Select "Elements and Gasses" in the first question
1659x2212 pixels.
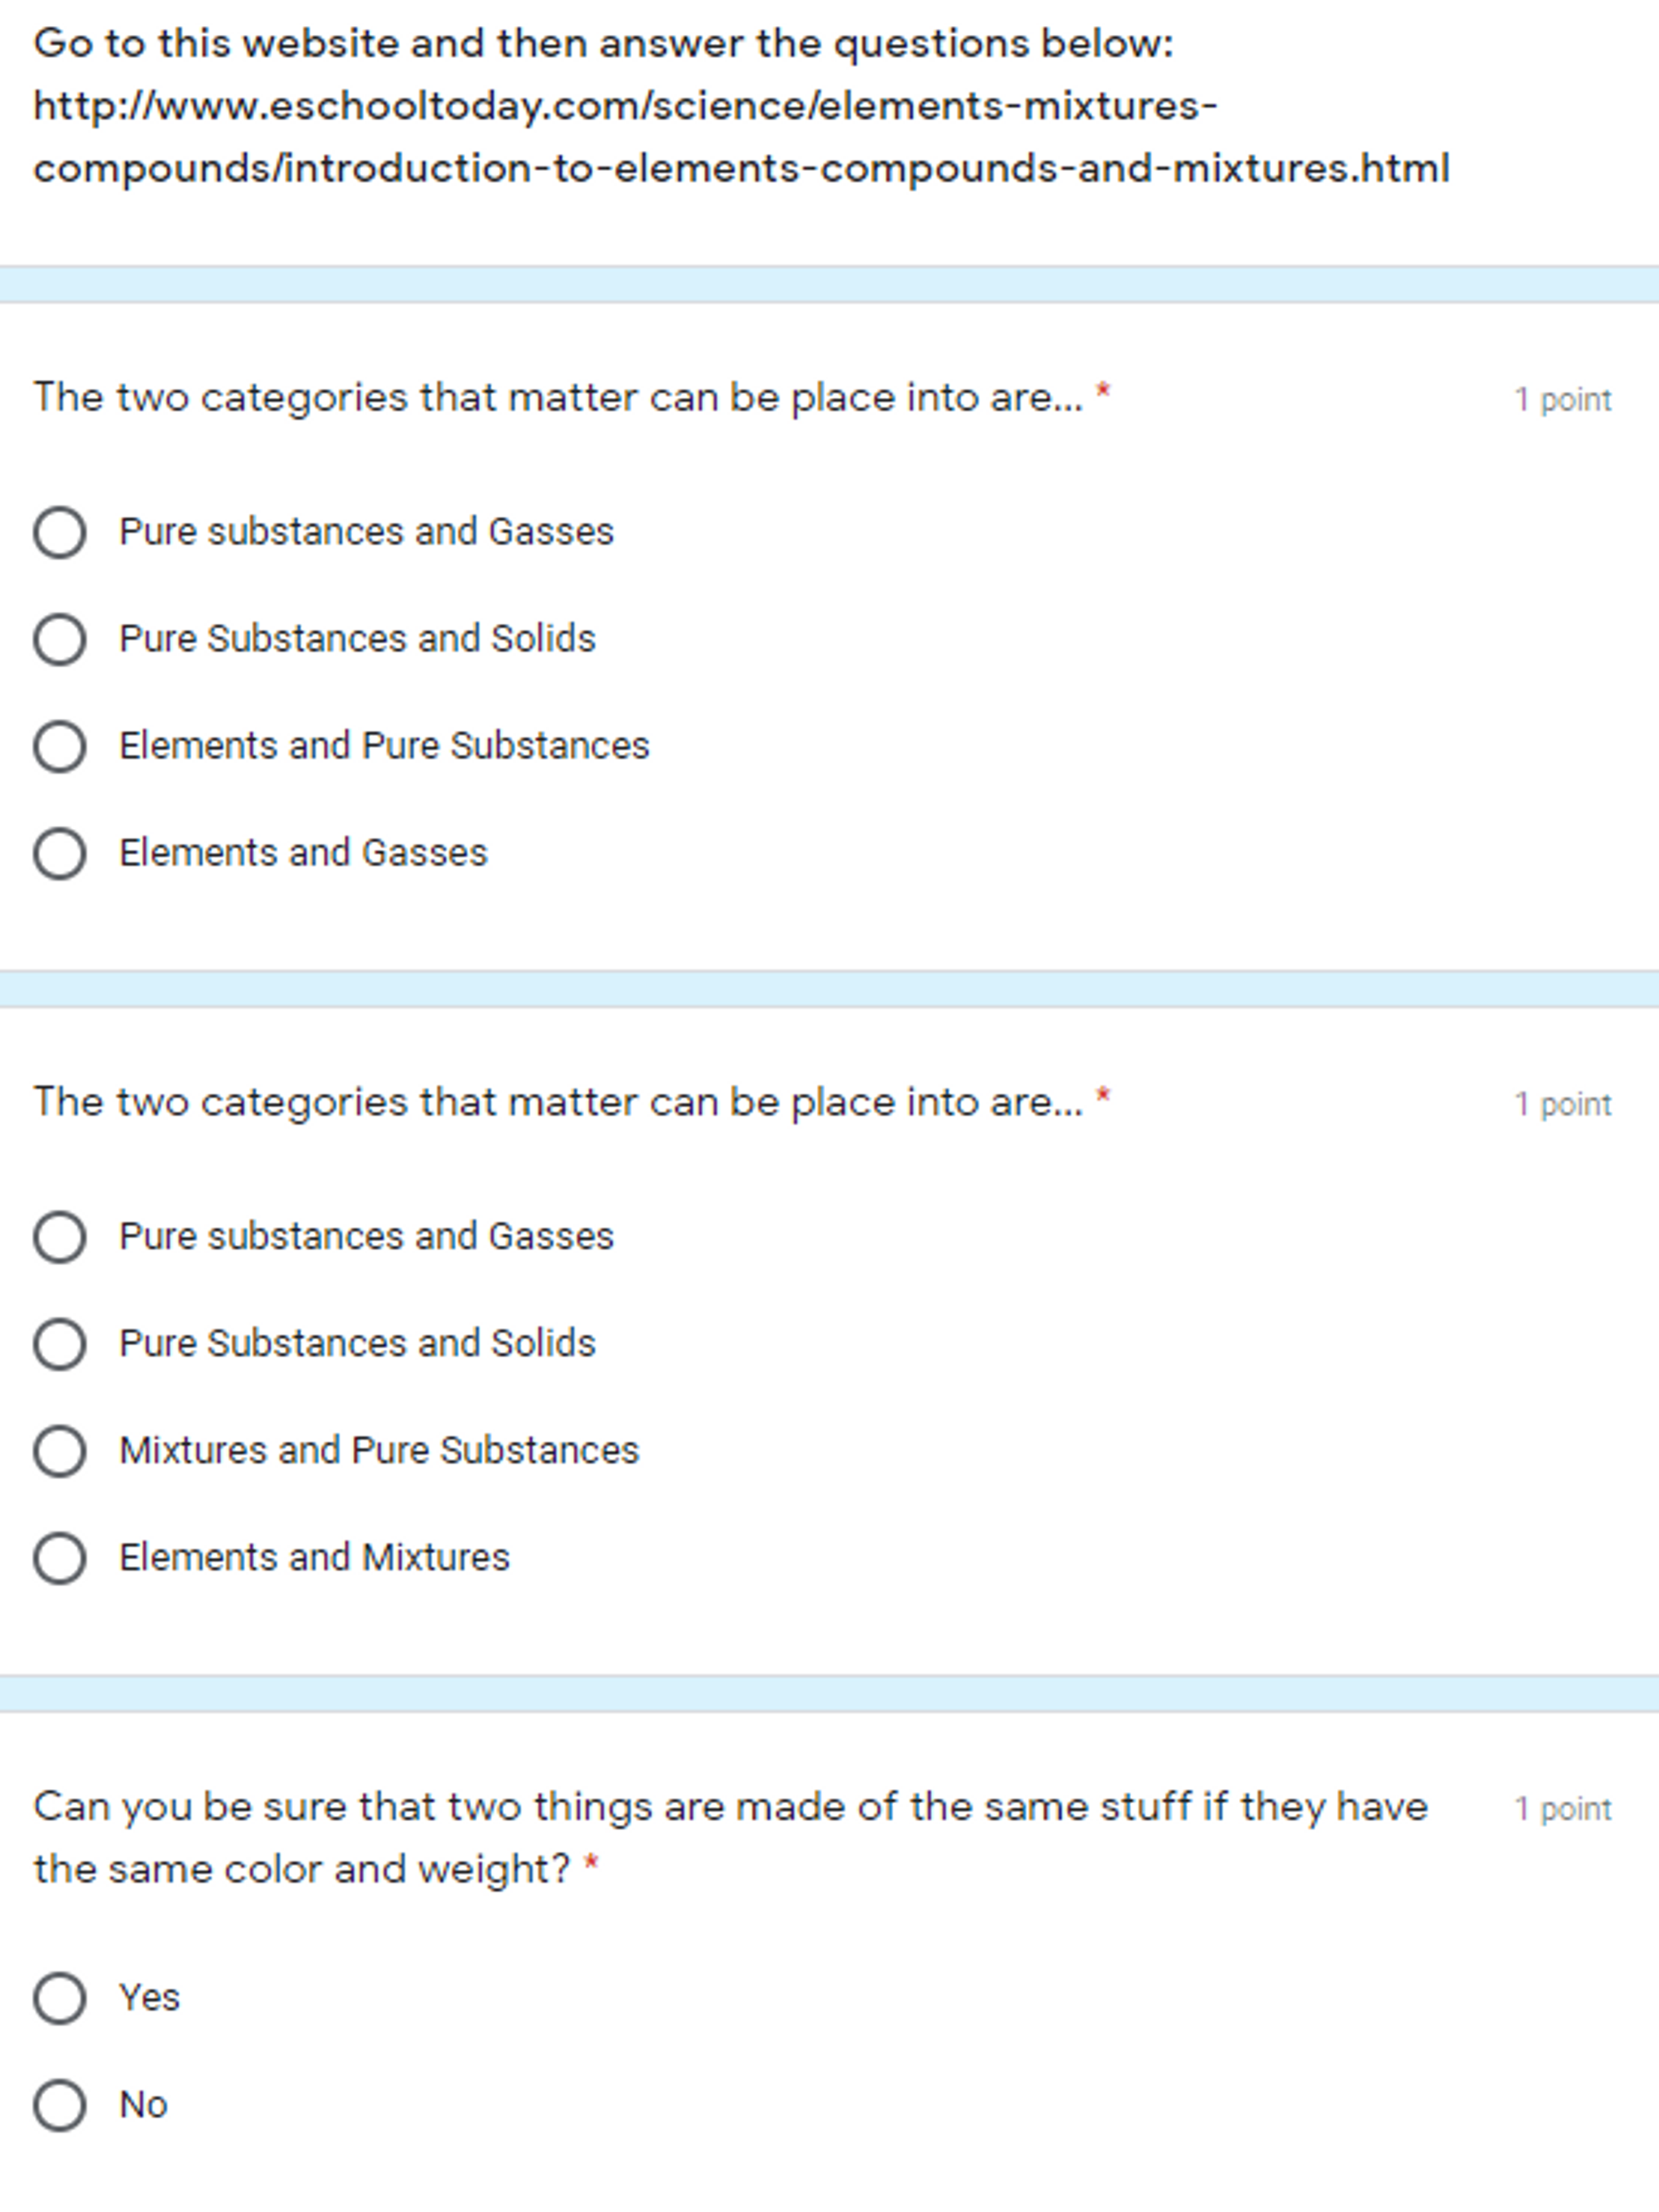point(62,852)
